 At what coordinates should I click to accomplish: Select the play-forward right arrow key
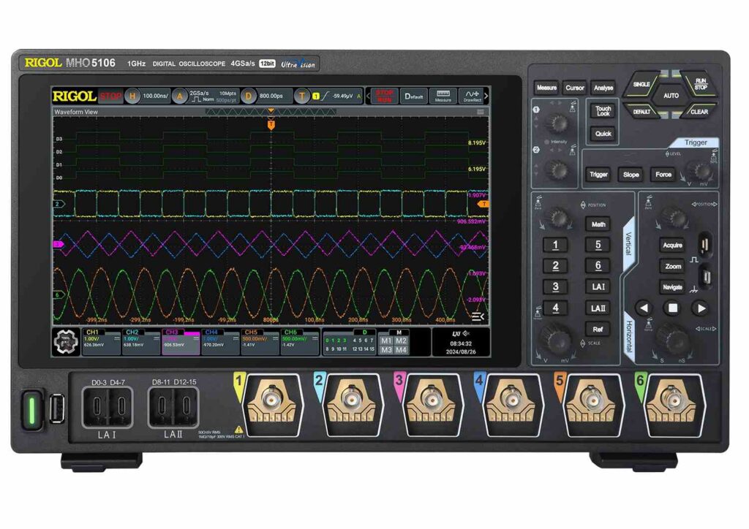point(701,308)
